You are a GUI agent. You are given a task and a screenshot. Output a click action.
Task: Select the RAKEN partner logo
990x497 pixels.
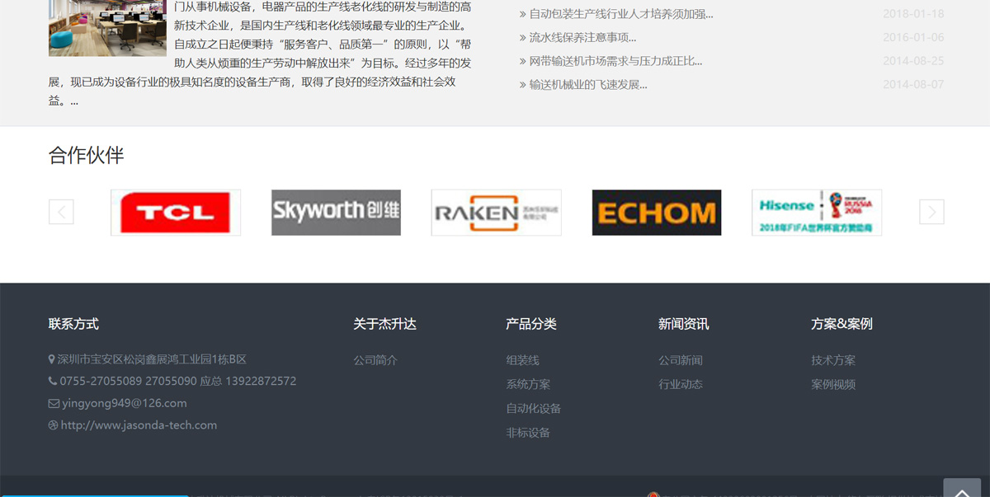pos(496,212)
